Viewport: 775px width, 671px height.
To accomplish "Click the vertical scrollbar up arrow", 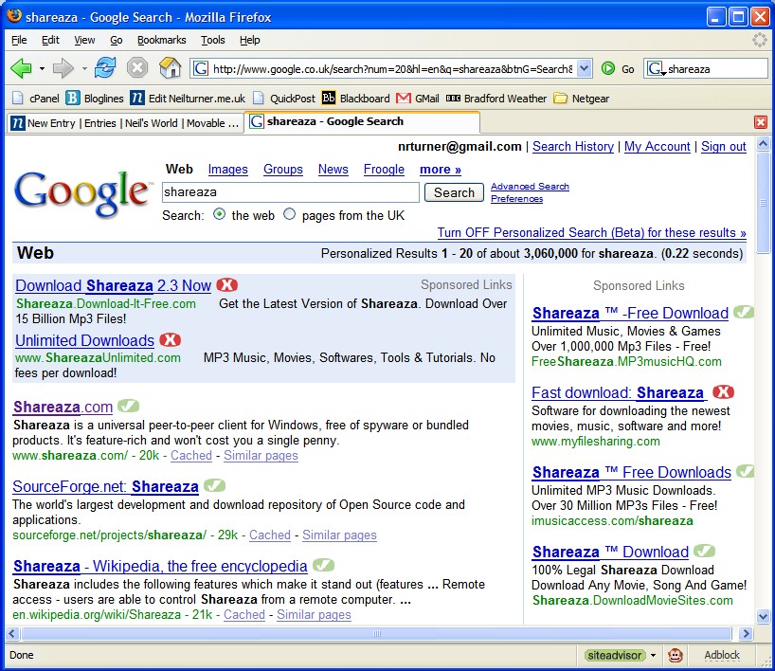I will click(x=763, y=144).
